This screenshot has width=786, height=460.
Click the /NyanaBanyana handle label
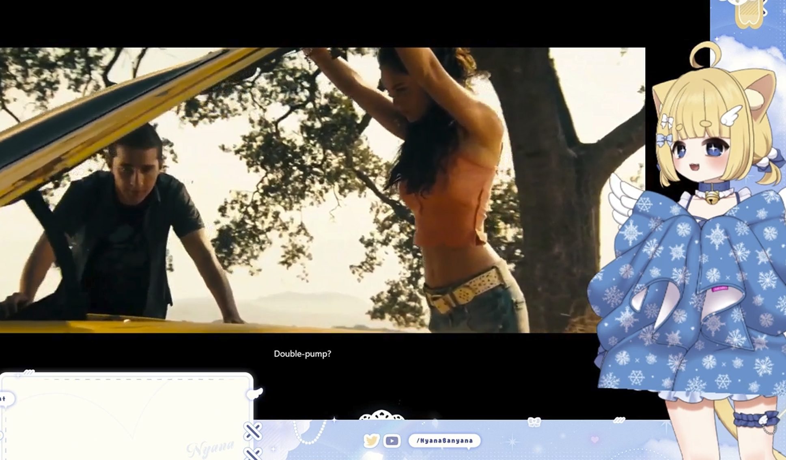(x=444, y=441)
